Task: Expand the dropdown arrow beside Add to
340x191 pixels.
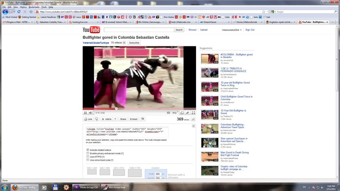Action: 115,119
